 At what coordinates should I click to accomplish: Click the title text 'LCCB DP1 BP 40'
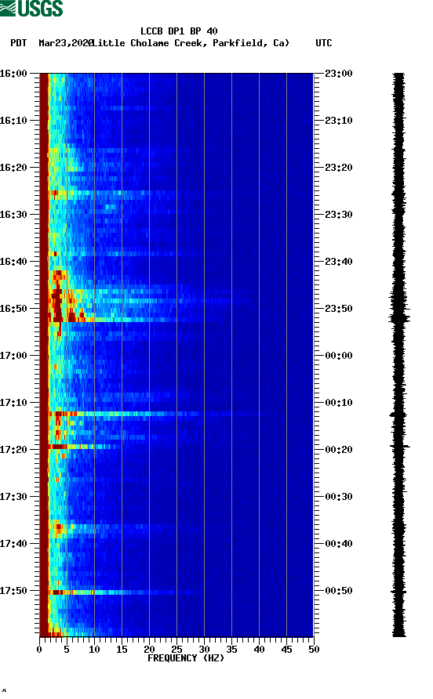[x=179, y=31]
